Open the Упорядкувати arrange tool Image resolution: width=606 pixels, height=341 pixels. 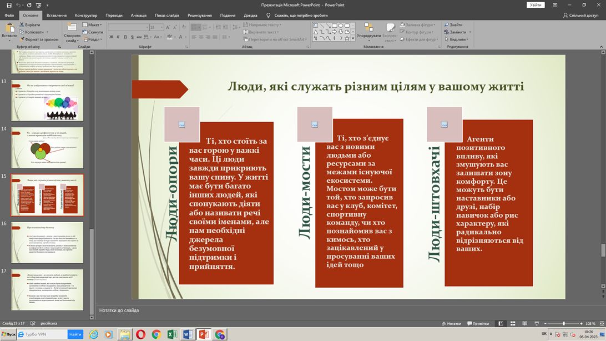(x=368, y=29)
